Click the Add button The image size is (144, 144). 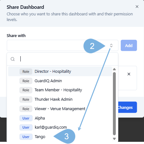click(129, 45)
